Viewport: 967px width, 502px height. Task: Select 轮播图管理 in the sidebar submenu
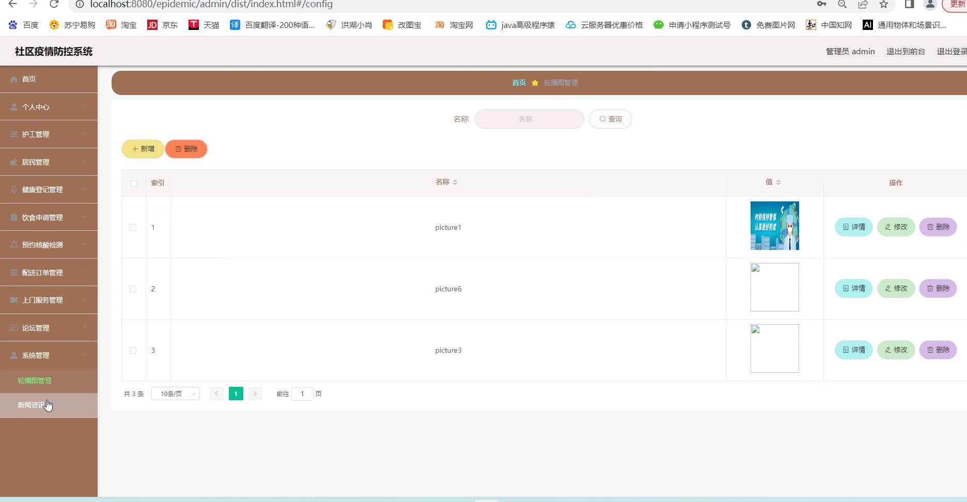click(49, 381)
